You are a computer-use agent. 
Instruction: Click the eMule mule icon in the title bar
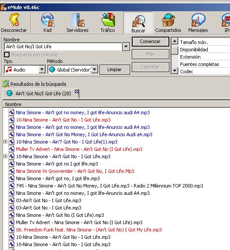click(3, 7)
